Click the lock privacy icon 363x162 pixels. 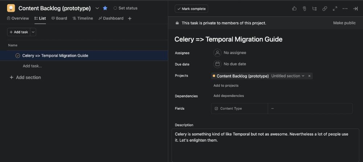coord(177,23)
